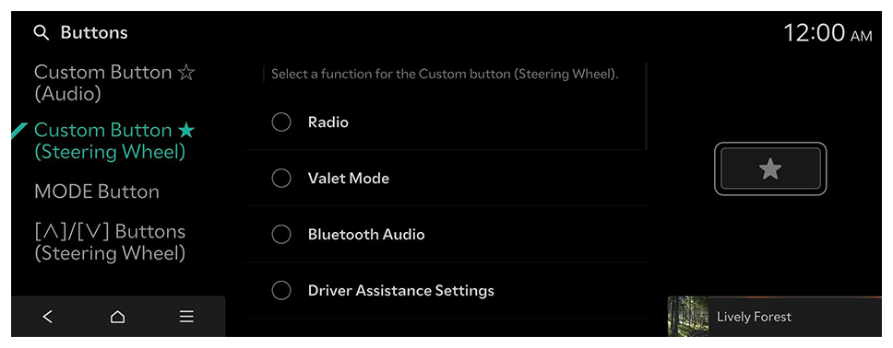Open the Up/Down Buttons (Steering Wheel) item
893x348 pixels.
(110, 242)
